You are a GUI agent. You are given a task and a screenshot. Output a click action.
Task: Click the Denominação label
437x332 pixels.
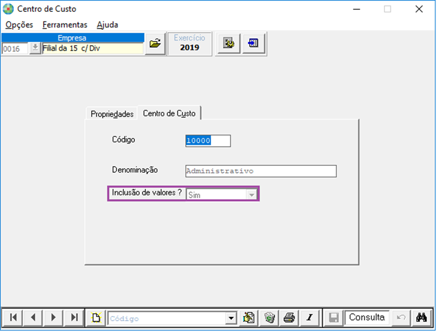[135, 170]
